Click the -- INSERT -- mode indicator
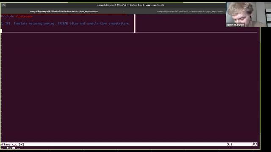The height and width of the screenshot is (152, 271). (11, 148)
